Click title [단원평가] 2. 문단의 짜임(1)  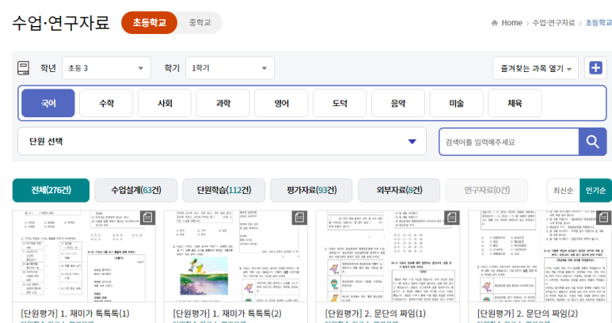point(375,313)
